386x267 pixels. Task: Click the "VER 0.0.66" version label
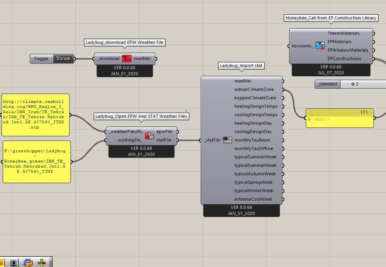click(x=331, y=67)
